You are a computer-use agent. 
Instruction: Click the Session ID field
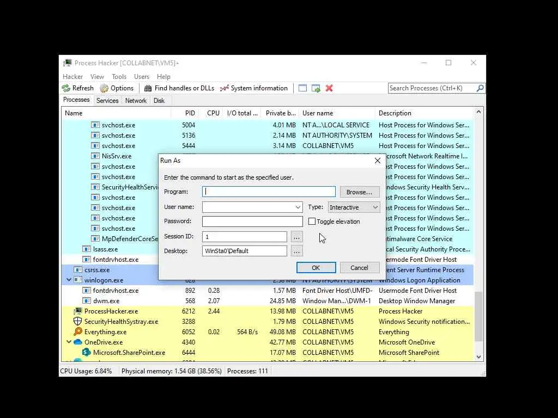245,237
